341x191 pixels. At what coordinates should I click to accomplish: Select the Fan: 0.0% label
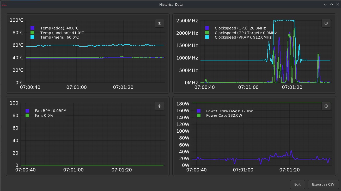click(x=44, y=115)
